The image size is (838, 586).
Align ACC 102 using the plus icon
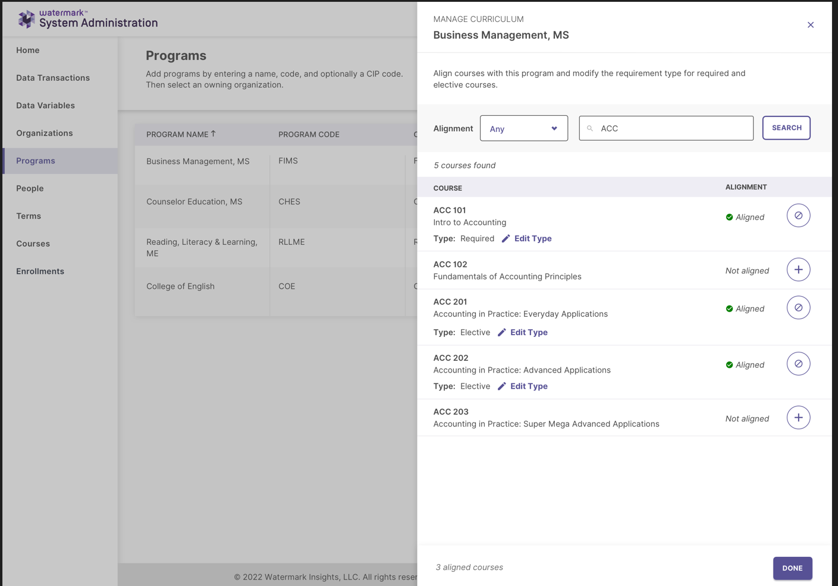(x=798, y=270)
